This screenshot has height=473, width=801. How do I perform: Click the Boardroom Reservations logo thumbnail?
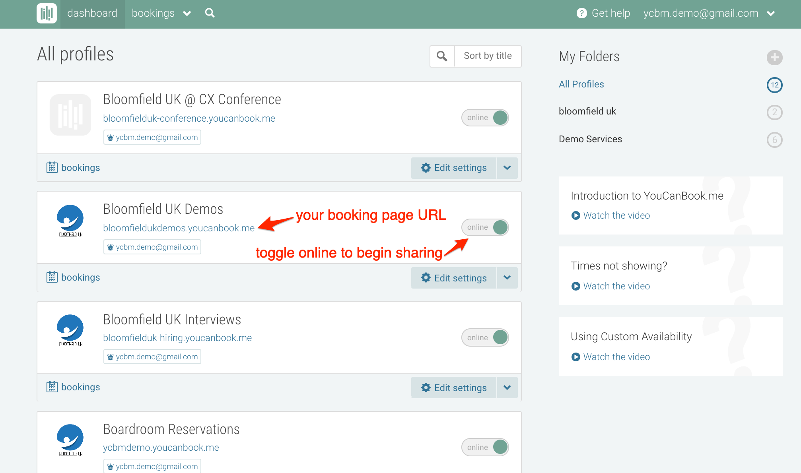[70, 440]
